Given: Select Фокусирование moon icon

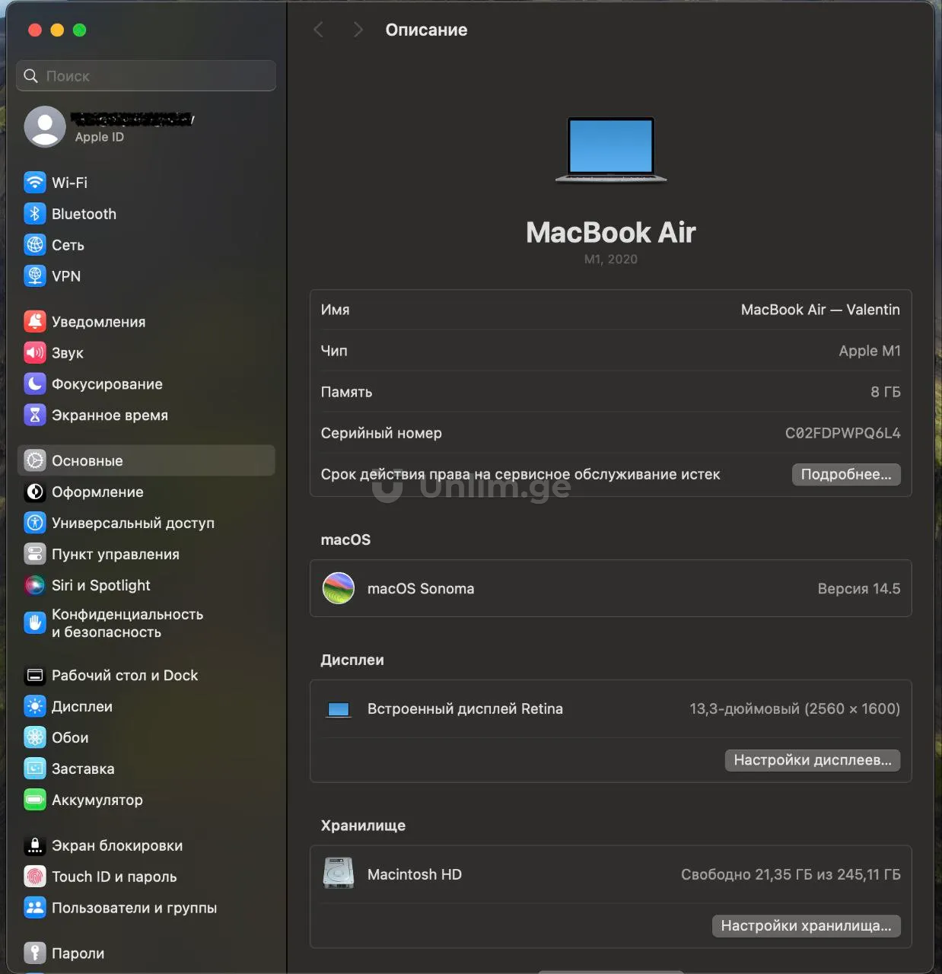Looking at the screenshot, I should click(35, 384).
